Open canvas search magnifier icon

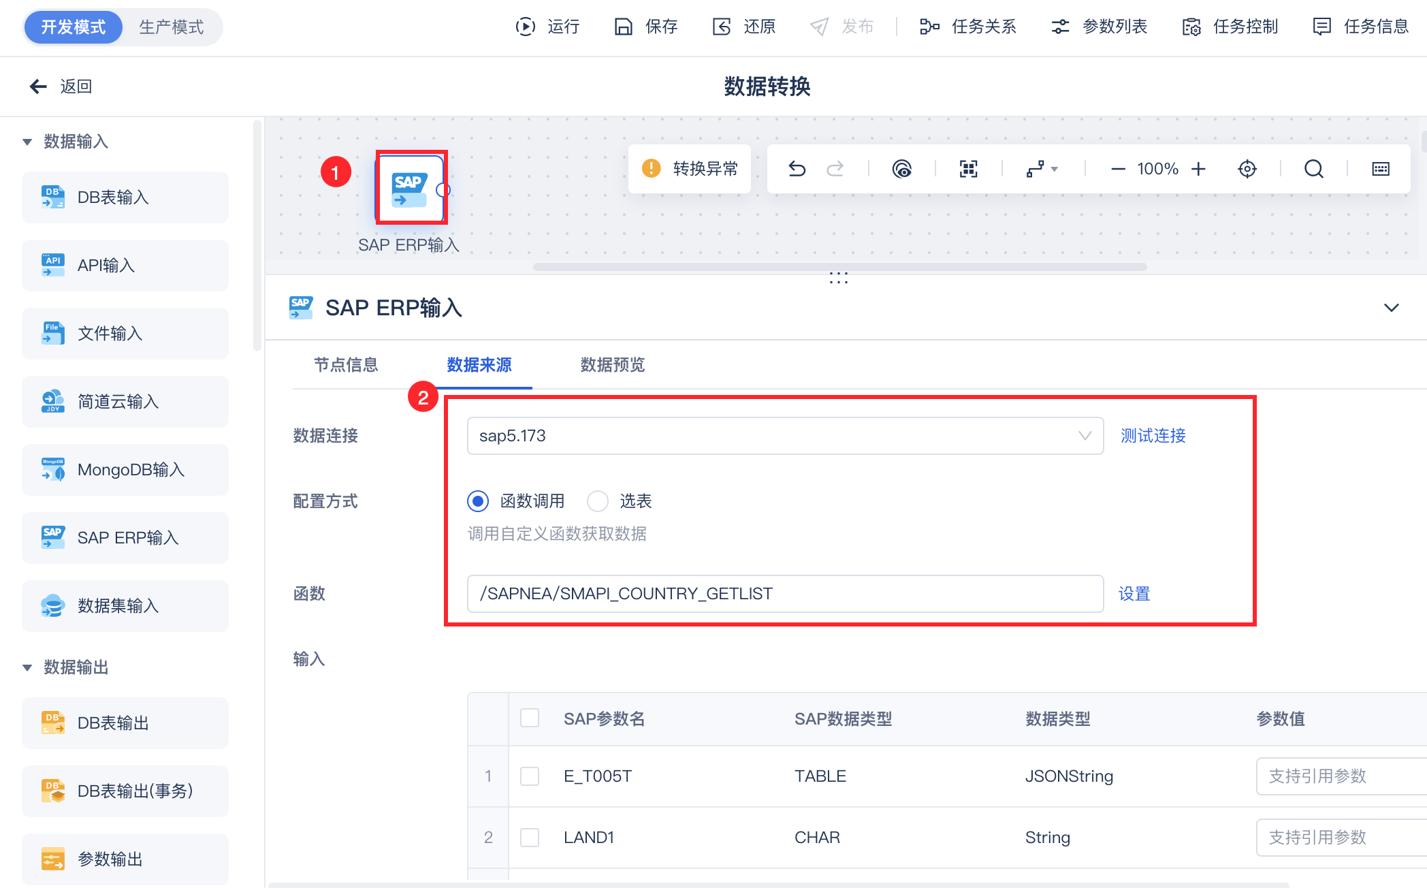[x=1313, y=169]
